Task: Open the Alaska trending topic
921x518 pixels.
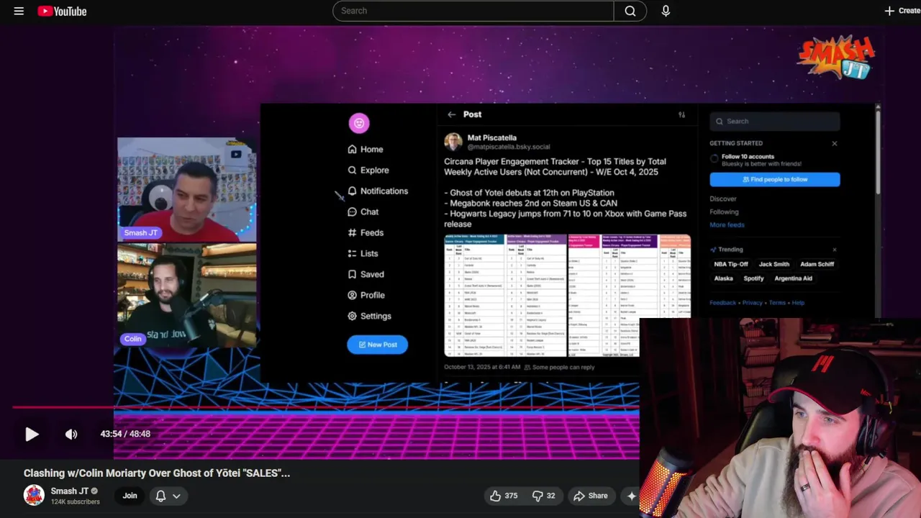Action: [x=723, y=278]
